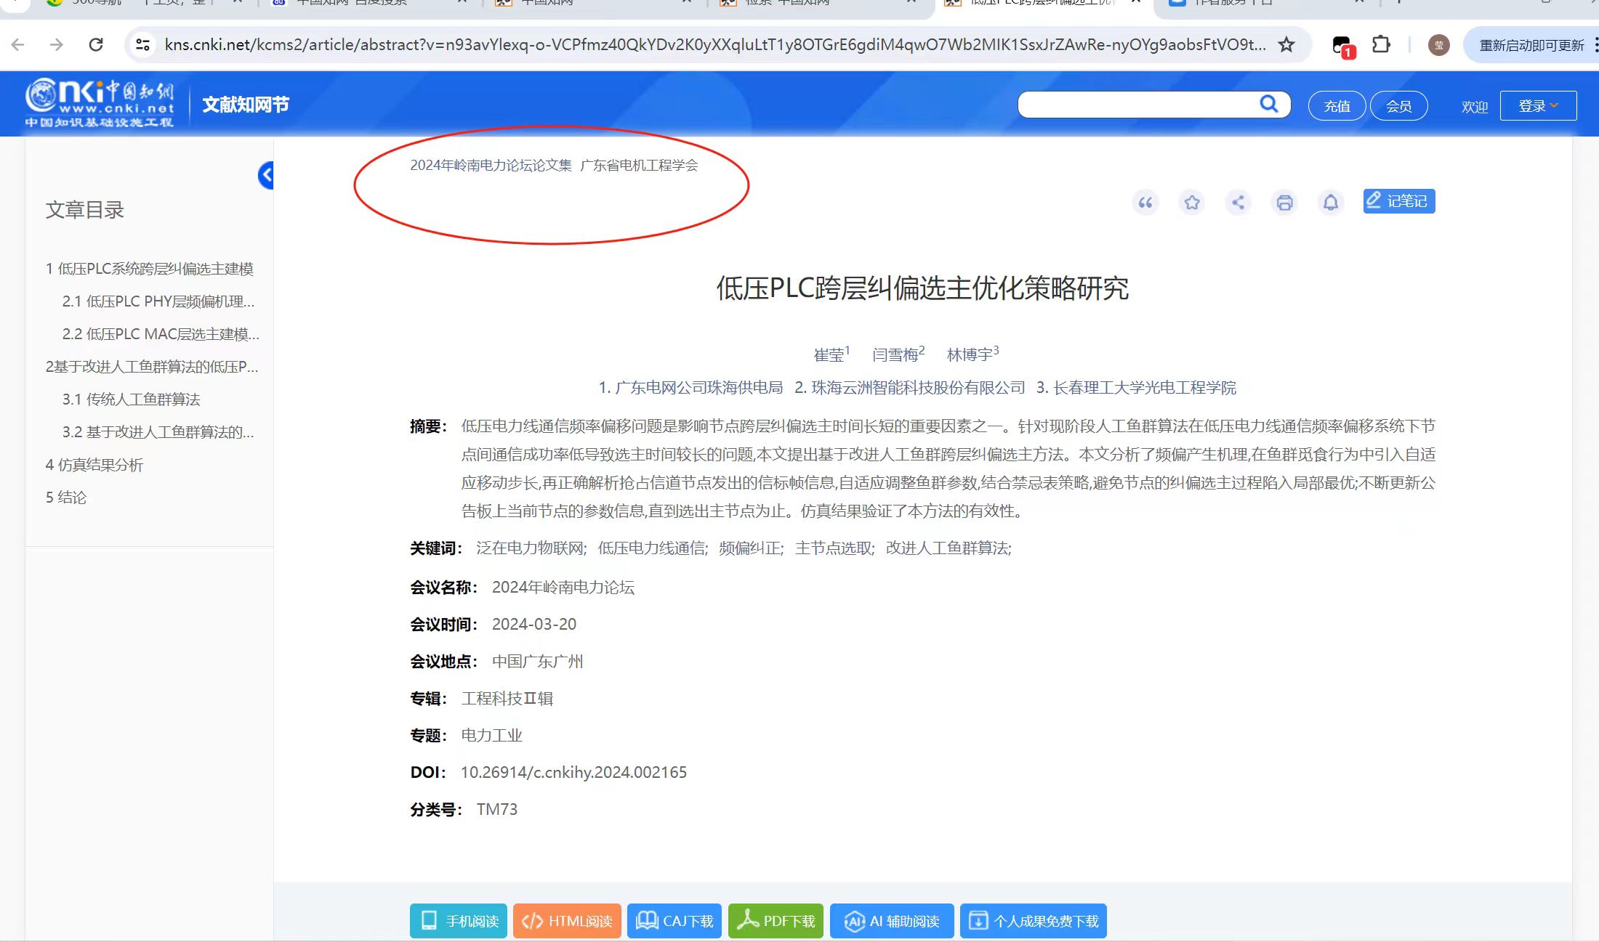Click the HTML阅读 button
Image resolution: width=1599 pixels, height=942 pixels.
pyautogui.click(x=567, y=921)
